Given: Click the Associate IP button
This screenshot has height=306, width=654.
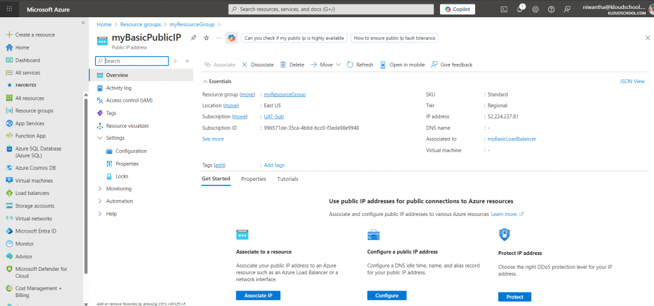Looking at the screenshot, I should [258, 296].
